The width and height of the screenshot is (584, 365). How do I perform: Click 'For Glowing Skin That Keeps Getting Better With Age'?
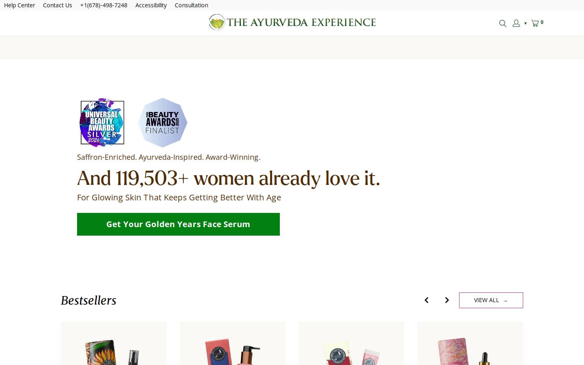point(179,198)
